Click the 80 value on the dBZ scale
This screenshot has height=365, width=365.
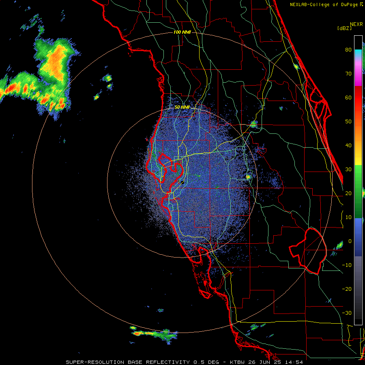tap(348, 50)
